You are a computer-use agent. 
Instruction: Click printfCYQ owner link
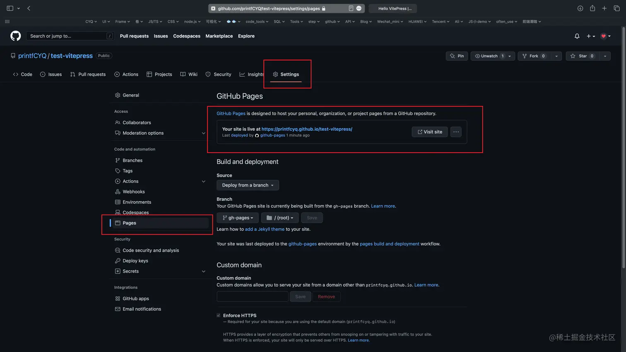(32, 56)
